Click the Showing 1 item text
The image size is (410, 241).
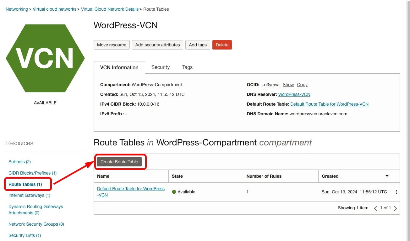[x=353, y=208]
